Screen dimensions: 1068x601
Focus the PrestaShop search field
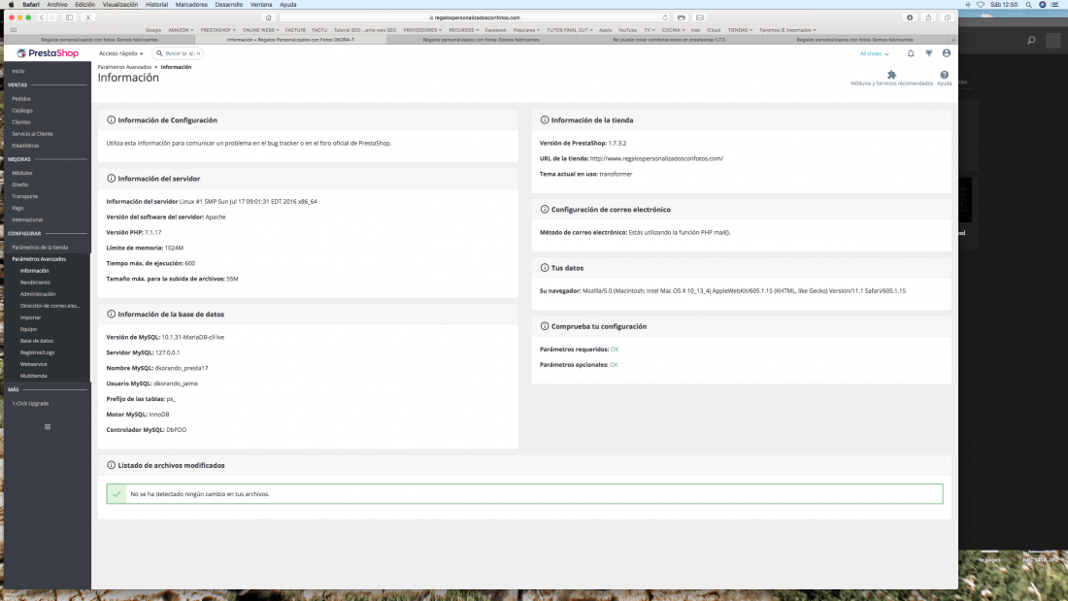click(x=178, y=53)
